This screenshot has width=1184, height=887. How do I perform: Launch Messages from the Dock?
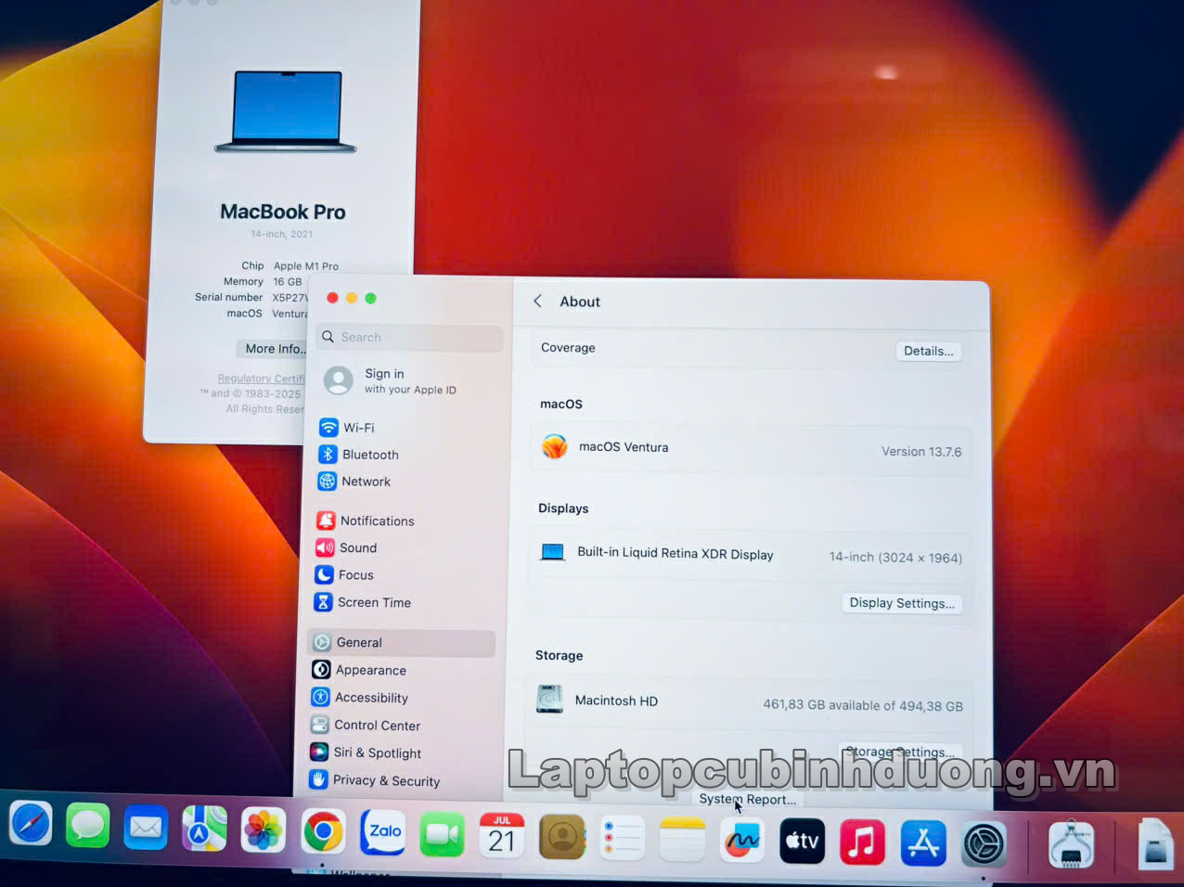88,825
